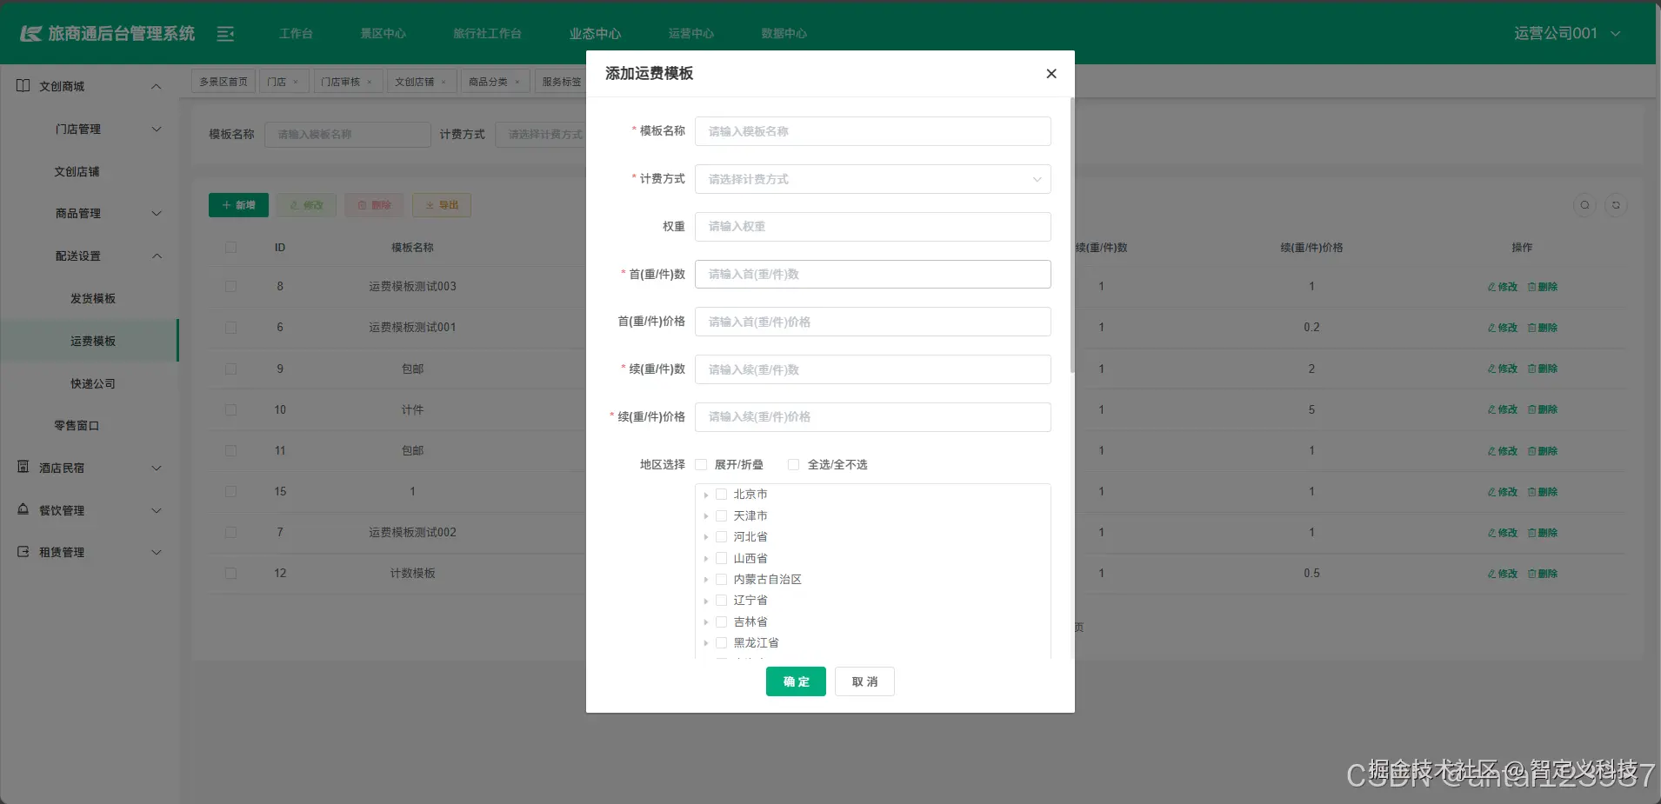Confirm the form with 确定 button
The width and height of the screenshot is (1661, 804).
point(796,681)
